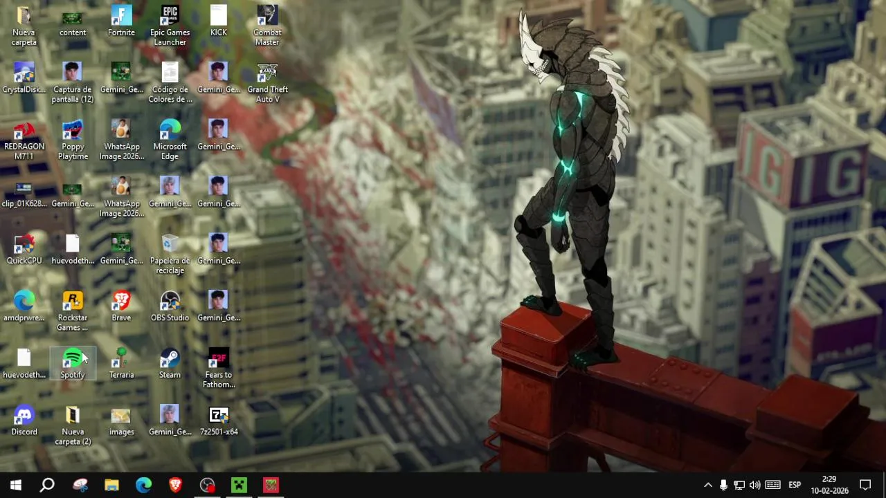Open taskbar search magnifier
886x498 pixels.
[47, 485]
